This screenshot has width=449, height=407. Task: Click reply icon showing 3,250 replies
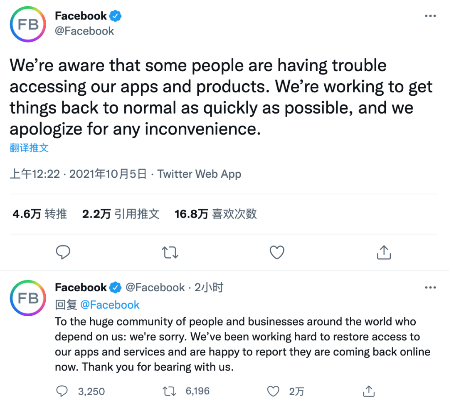(x=63, y=391)
